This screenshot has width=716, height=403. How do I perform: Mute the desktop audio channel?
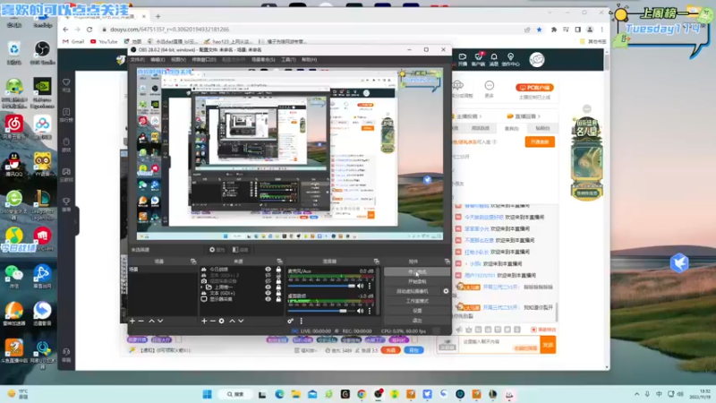(x=361, y=311)
